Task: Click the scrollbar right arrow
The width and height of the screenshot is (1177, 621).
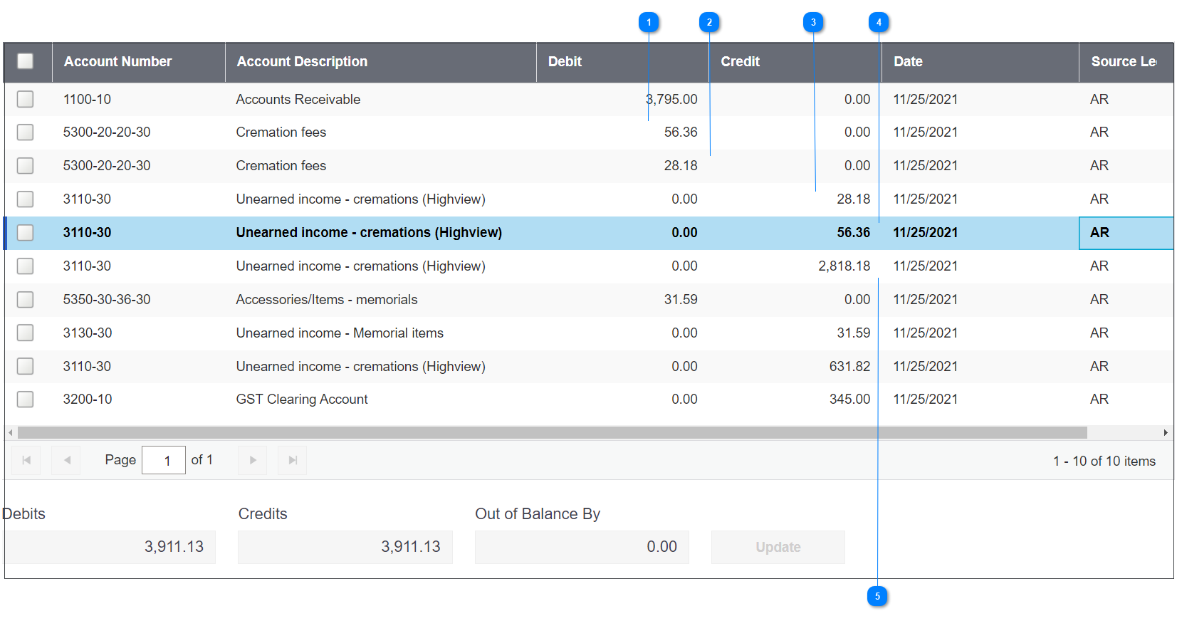Action: coord(1166,433)
